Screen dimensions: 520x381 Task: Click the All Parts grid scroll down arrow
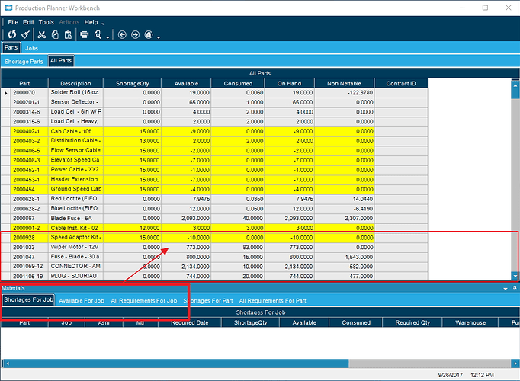515,276
